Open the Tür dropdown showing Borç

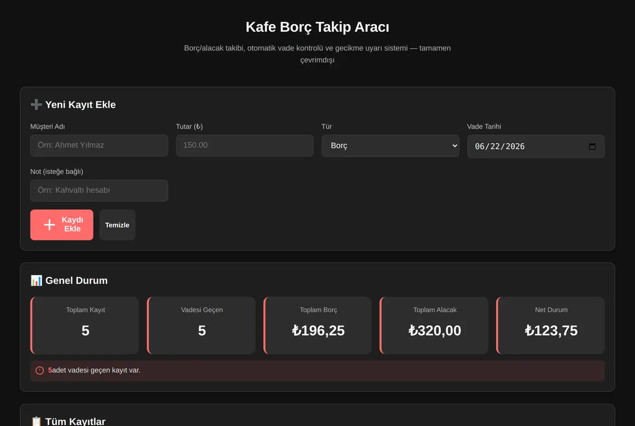[390, 146]
